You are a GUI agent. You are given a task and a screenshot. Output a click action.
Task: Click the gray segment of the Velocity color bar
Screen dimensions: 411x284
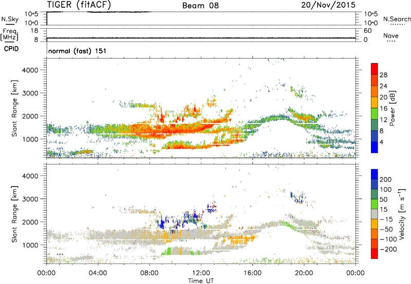(x=375, y=214)
